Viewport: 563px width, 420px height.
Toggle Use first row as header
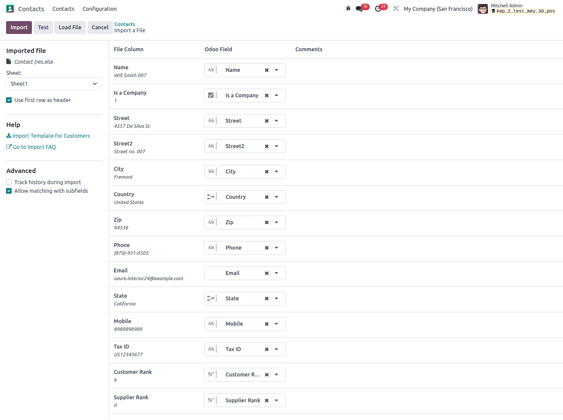pos(9,100)
